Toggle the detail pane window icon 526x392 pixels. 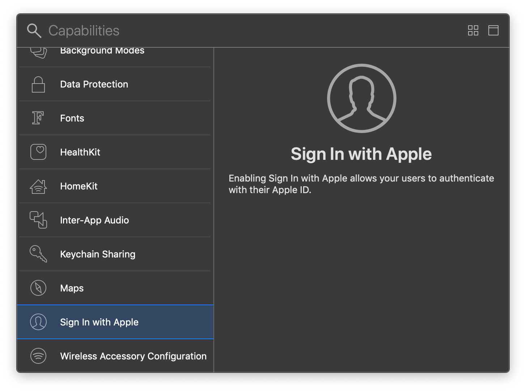493,30
